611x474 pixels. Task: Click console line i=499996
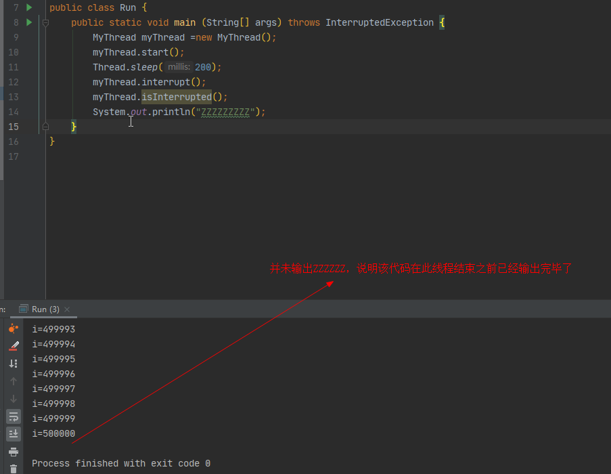[53, 374]
